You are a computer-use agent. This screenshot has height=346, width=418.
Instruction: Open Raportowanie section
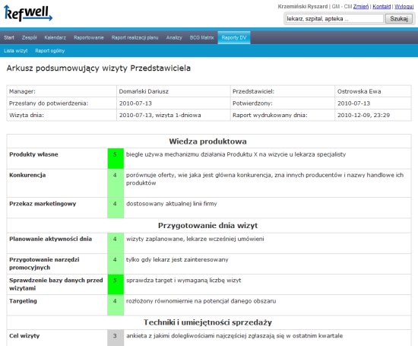(89, 37)
